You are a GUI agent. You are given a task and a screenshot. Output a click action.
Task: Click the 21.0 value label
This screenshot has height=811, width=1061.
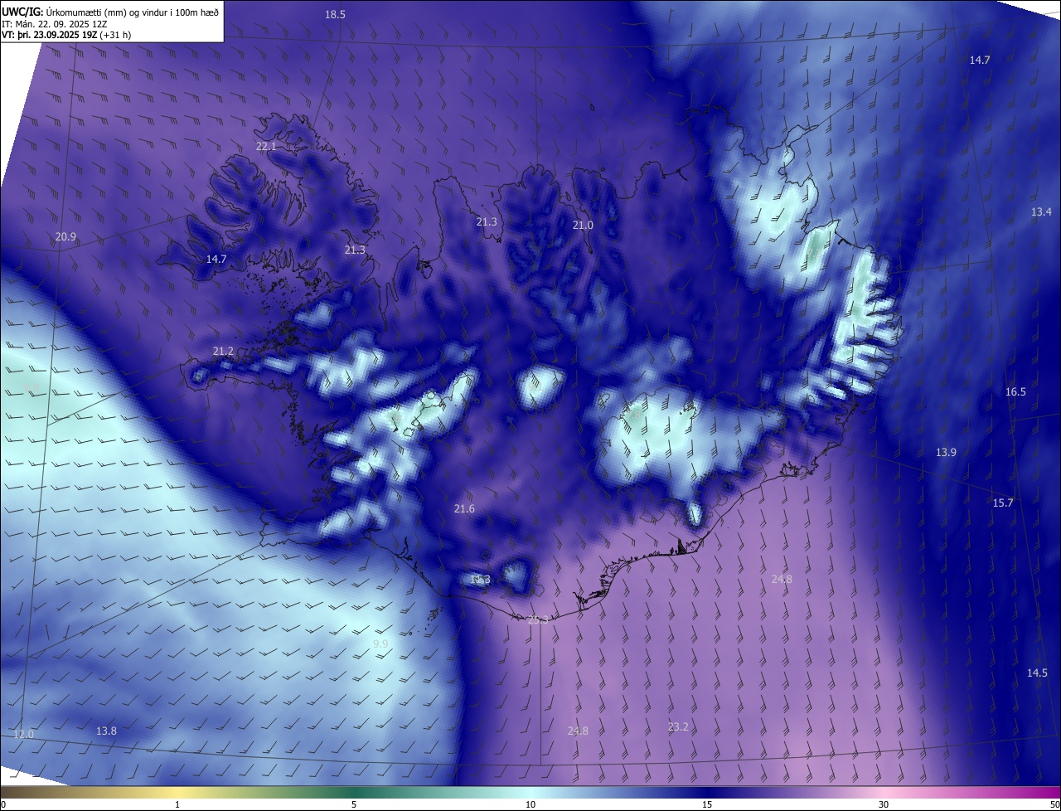(x=583, y=226)
